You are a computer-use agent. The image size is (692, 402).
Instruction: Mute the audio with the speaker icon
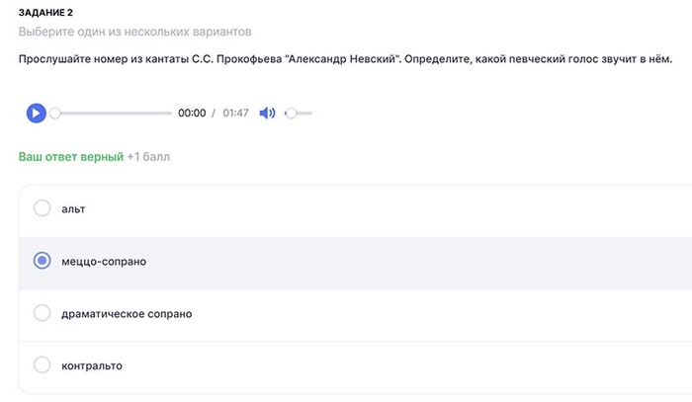point(267,113)
